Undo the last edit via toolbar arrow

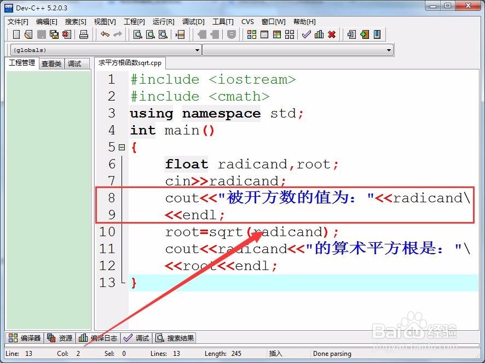[x=105, y=34]
